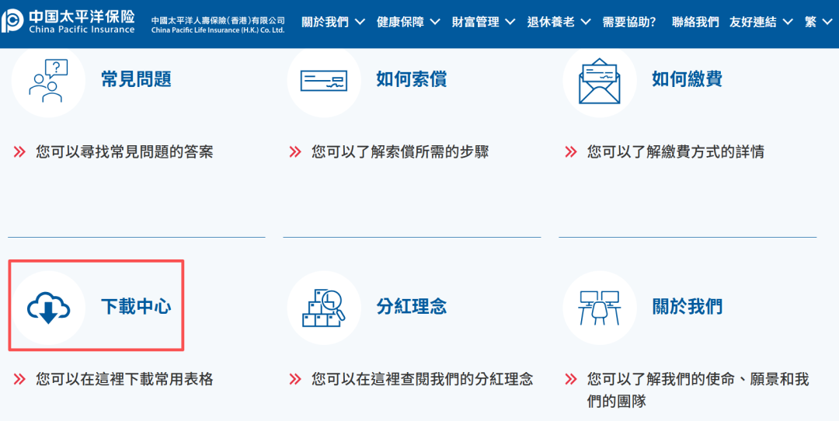Open the 友好連結 dropdown
Screen dimensions: 839x421
click(761, 22)
